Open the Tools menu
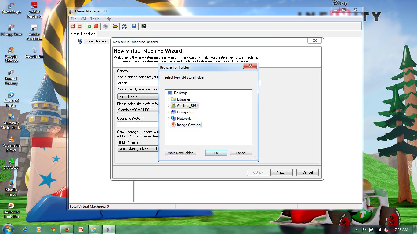The width and height of the screenshot is (417, 234). 95,19
